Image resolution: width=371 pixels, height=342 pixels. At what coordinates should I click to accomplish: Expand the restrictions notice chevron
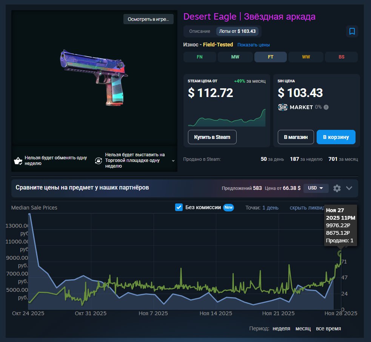[x=173, y=161]
